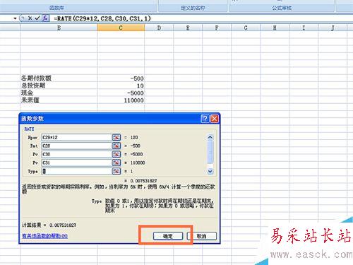Click the Pmt input field
353x265 pixels.
(77, 146)
